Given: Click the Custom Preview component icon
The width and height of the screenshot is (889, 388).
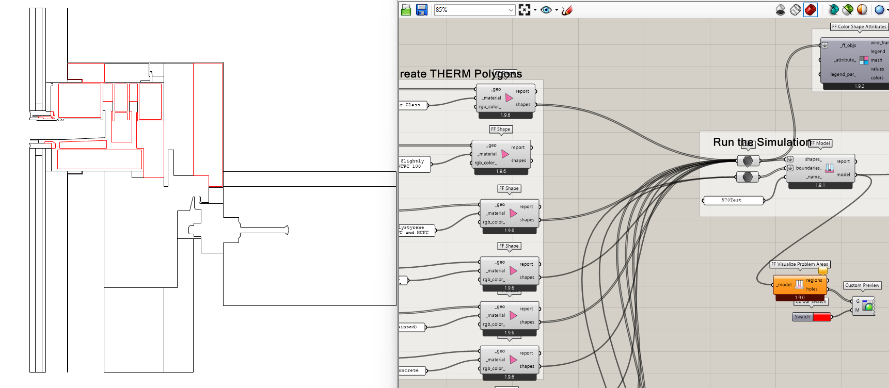Looking at the screenshot, I should [x=868, y=306].
